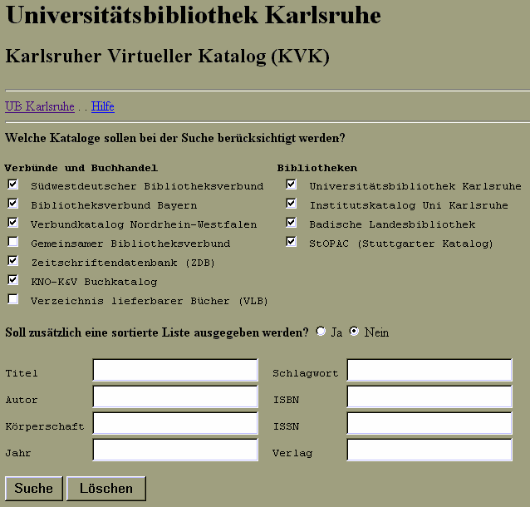This screenshot has height=507, width=530.
Task: Open the Hilfe link
Action: point(103,106)
